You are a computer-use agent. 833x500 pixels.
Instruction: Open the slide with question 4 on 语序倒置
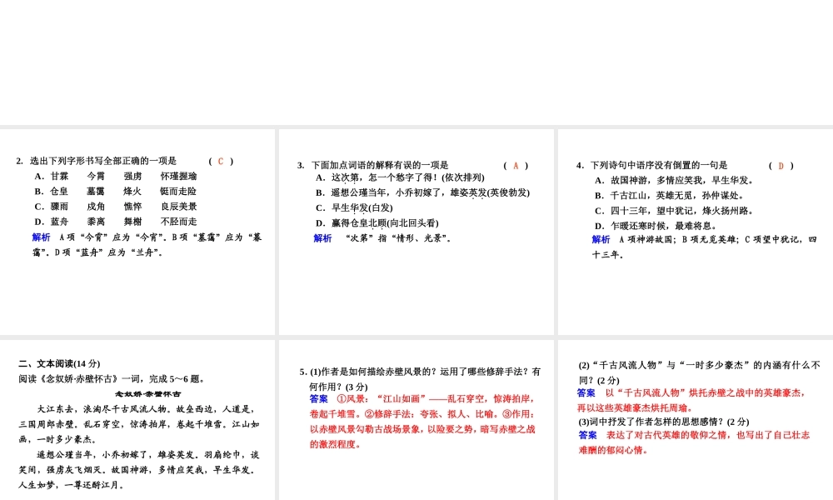pyautogui.click(x=696, y=232)
